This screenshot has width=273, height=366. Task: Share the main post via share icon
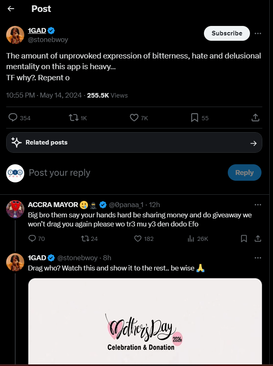[255, 118]
